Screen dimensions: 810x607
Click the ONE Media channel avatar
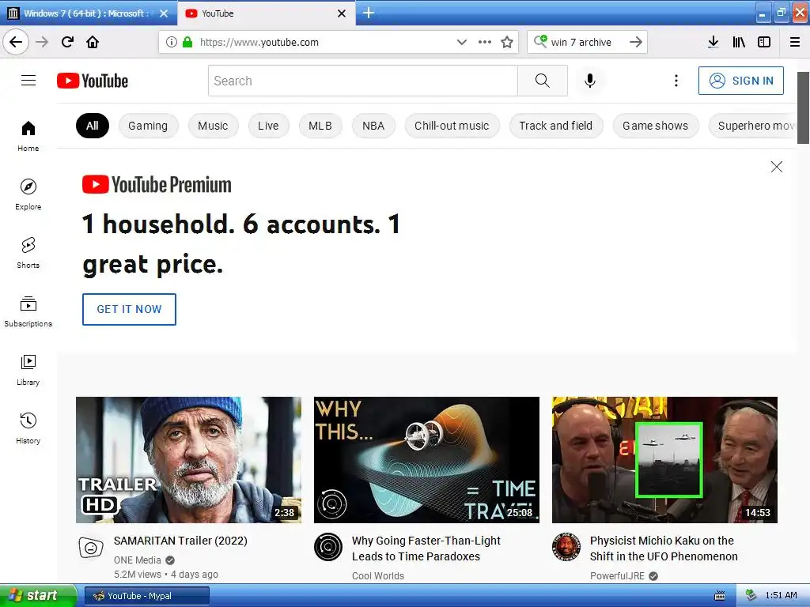[91, 548]
